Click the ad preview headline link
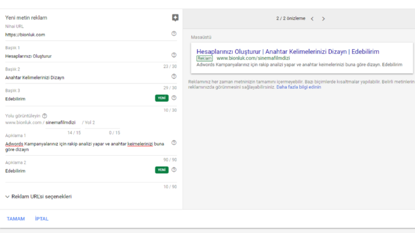Screen dimensions: 415x233 [x=288, y=52]
